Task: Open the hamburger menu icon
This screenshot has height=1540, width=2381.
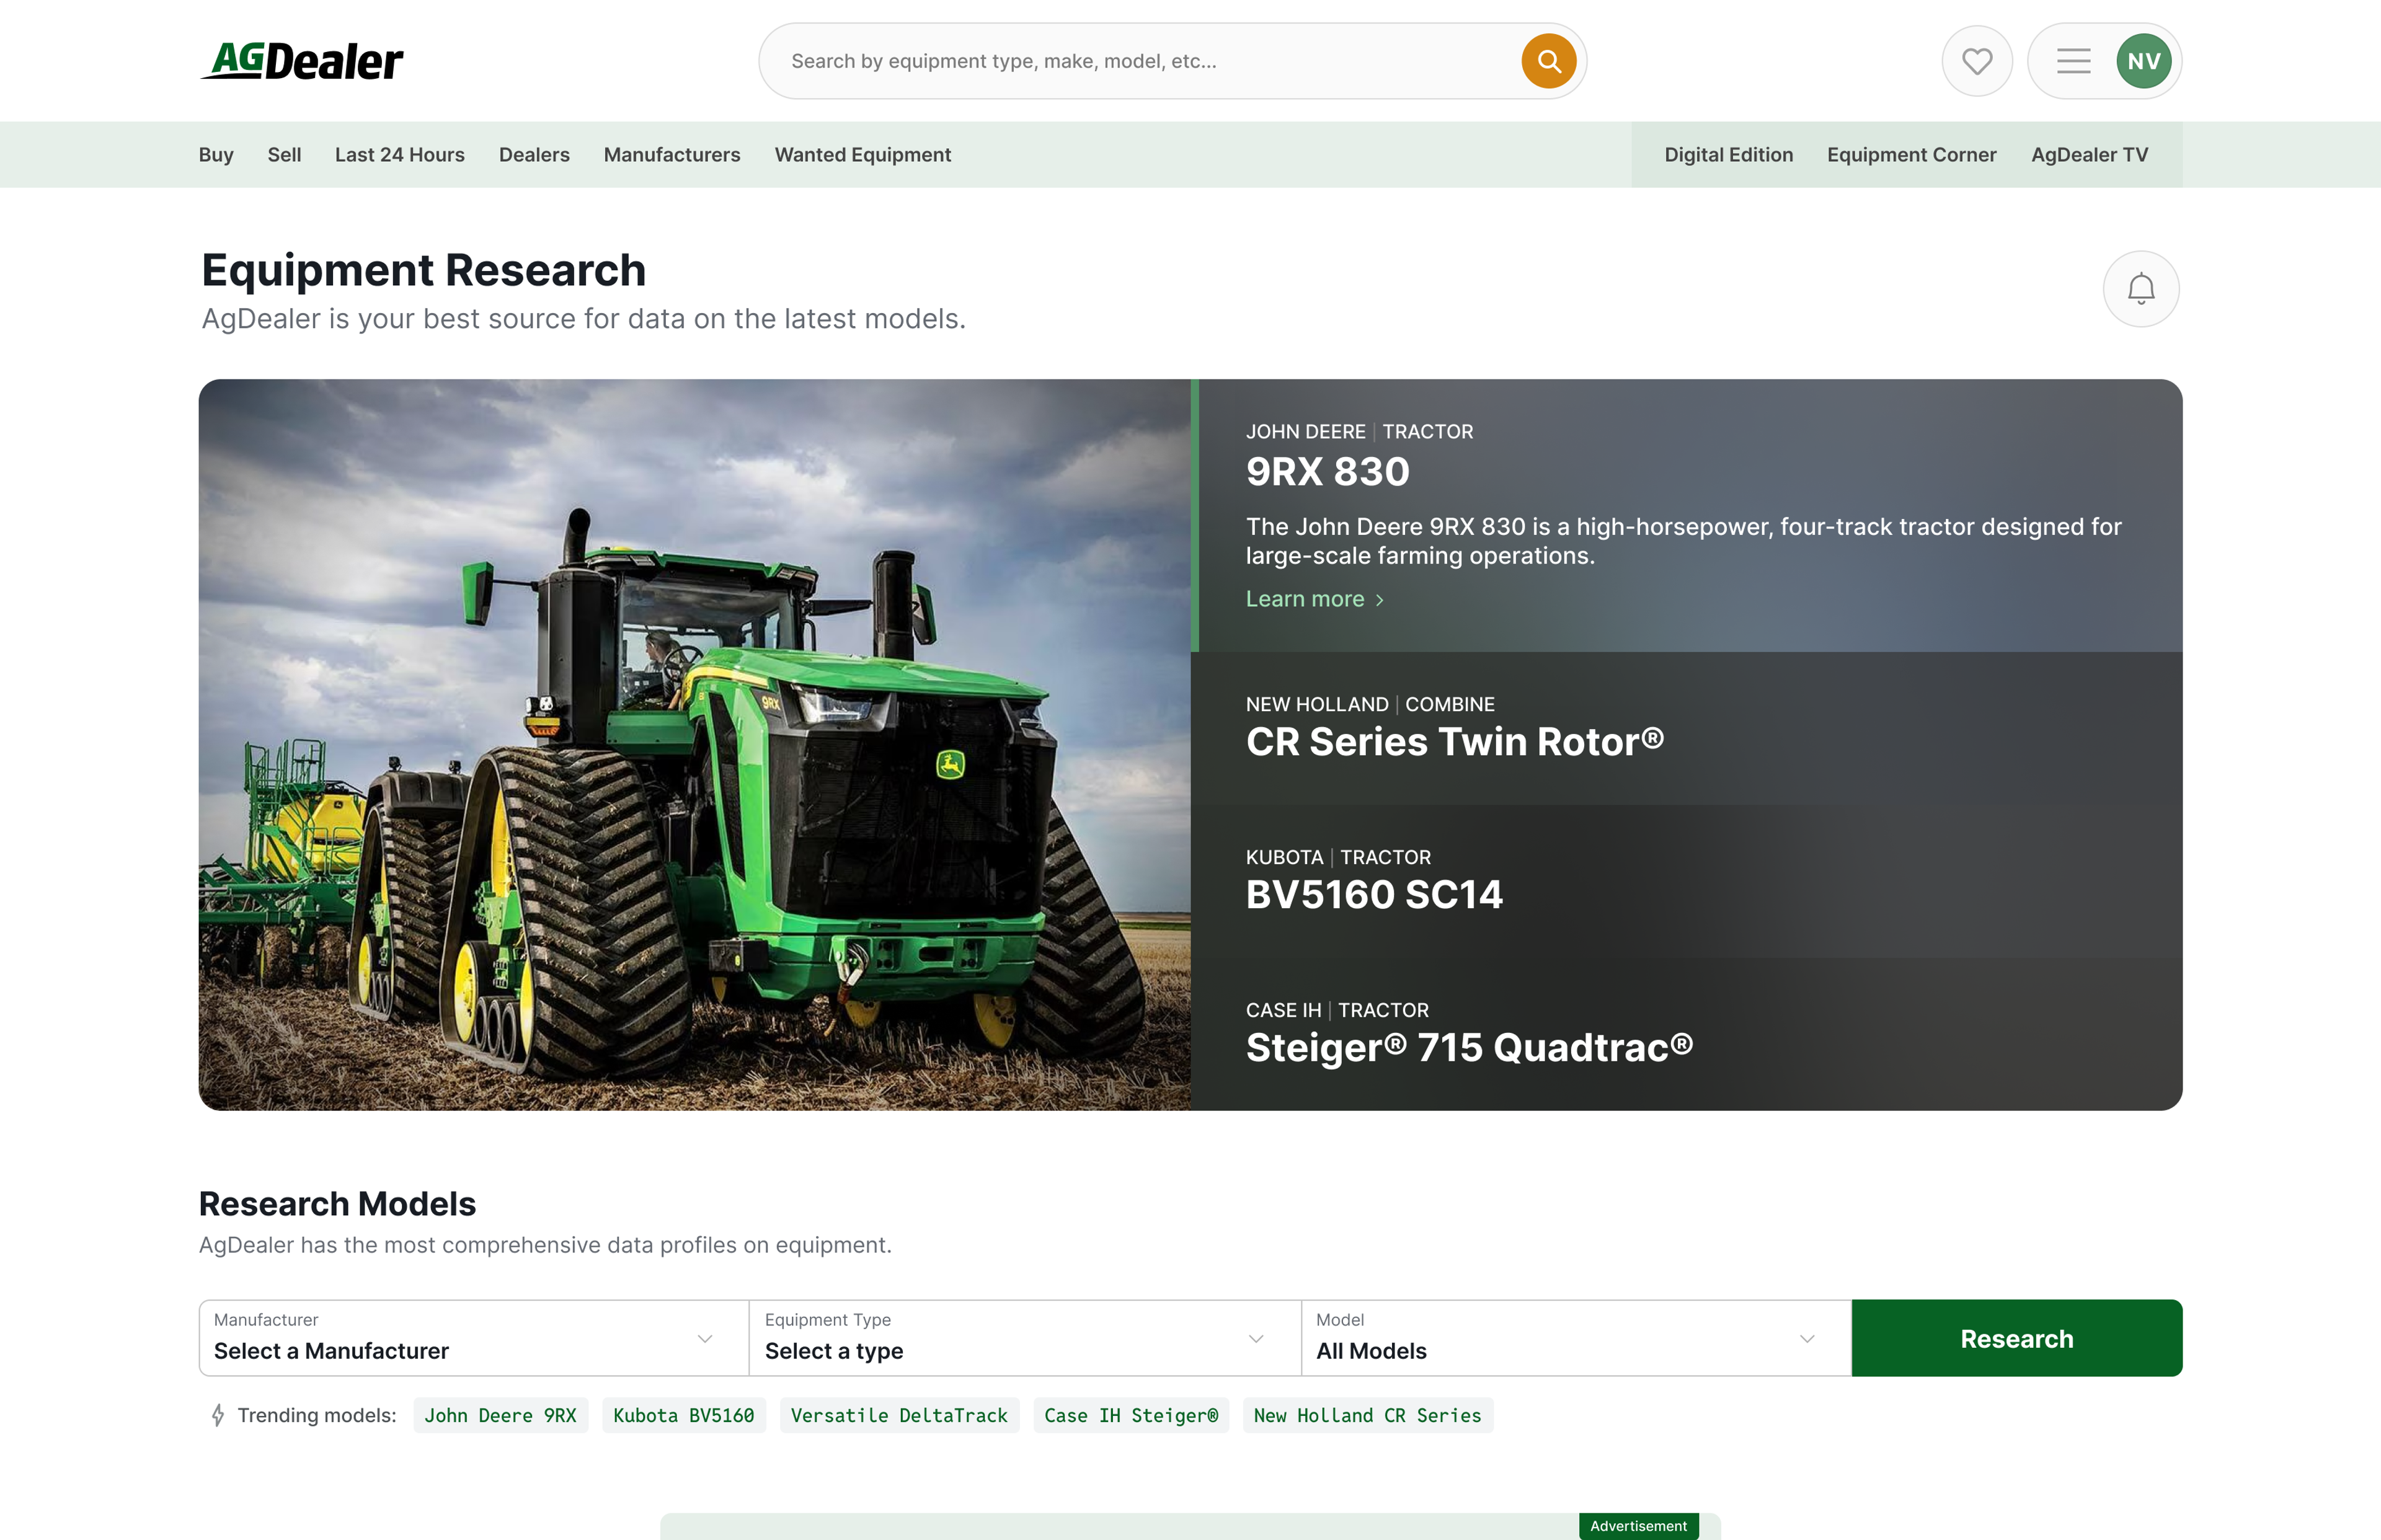Action: pyautogui.click(x=2073, y=61)
